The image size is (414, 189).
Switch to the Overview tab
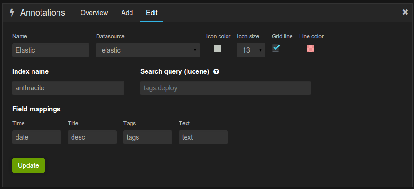pyautogui.click(x=94, y=13)
